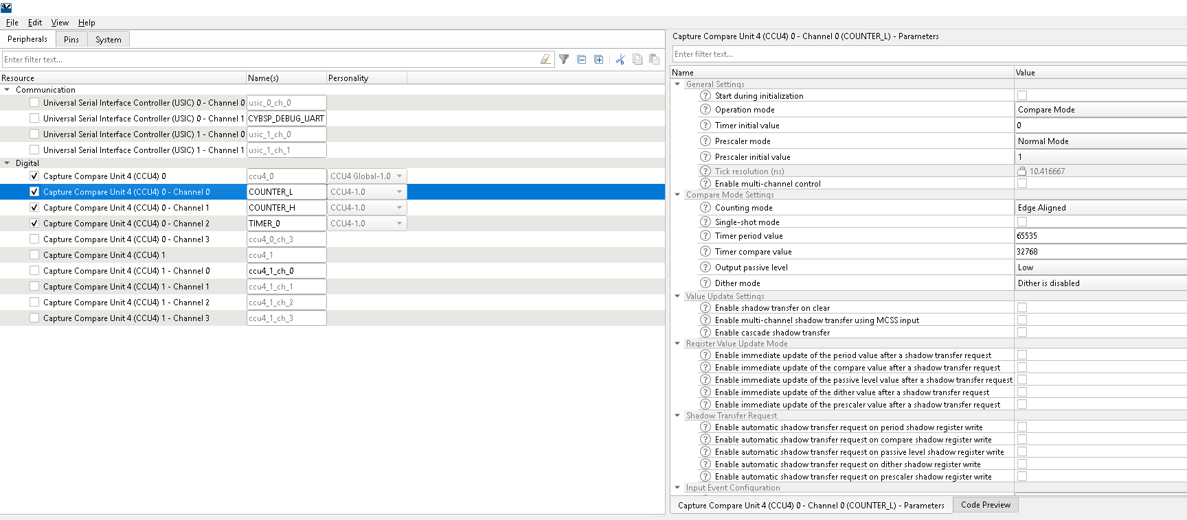1187x520 pixels.
Task: Open help icon for Tick resolution (ns)
Action: point(705,172)
